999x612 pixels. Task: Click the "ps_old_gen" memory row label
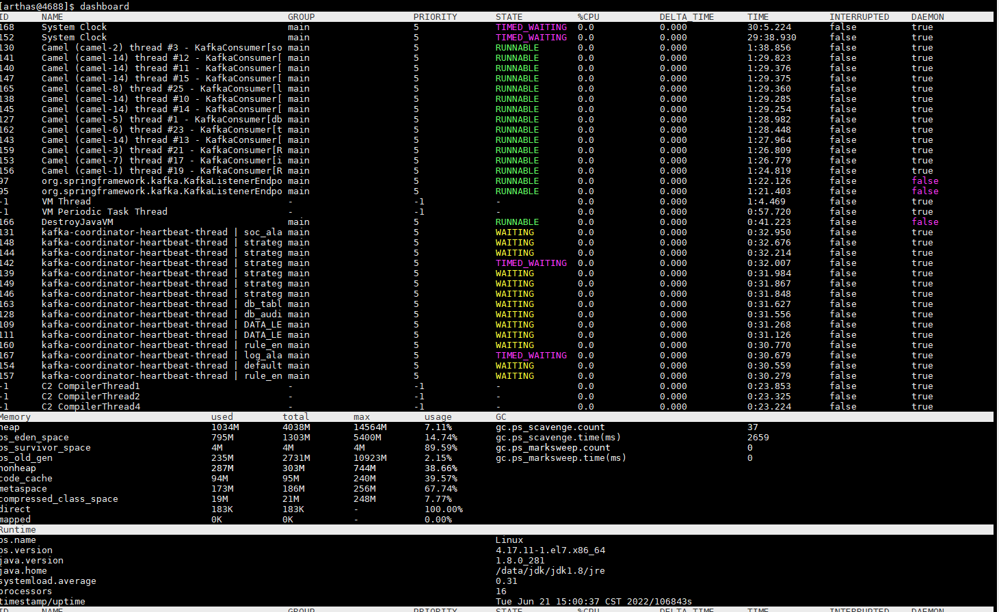point(26,458)
